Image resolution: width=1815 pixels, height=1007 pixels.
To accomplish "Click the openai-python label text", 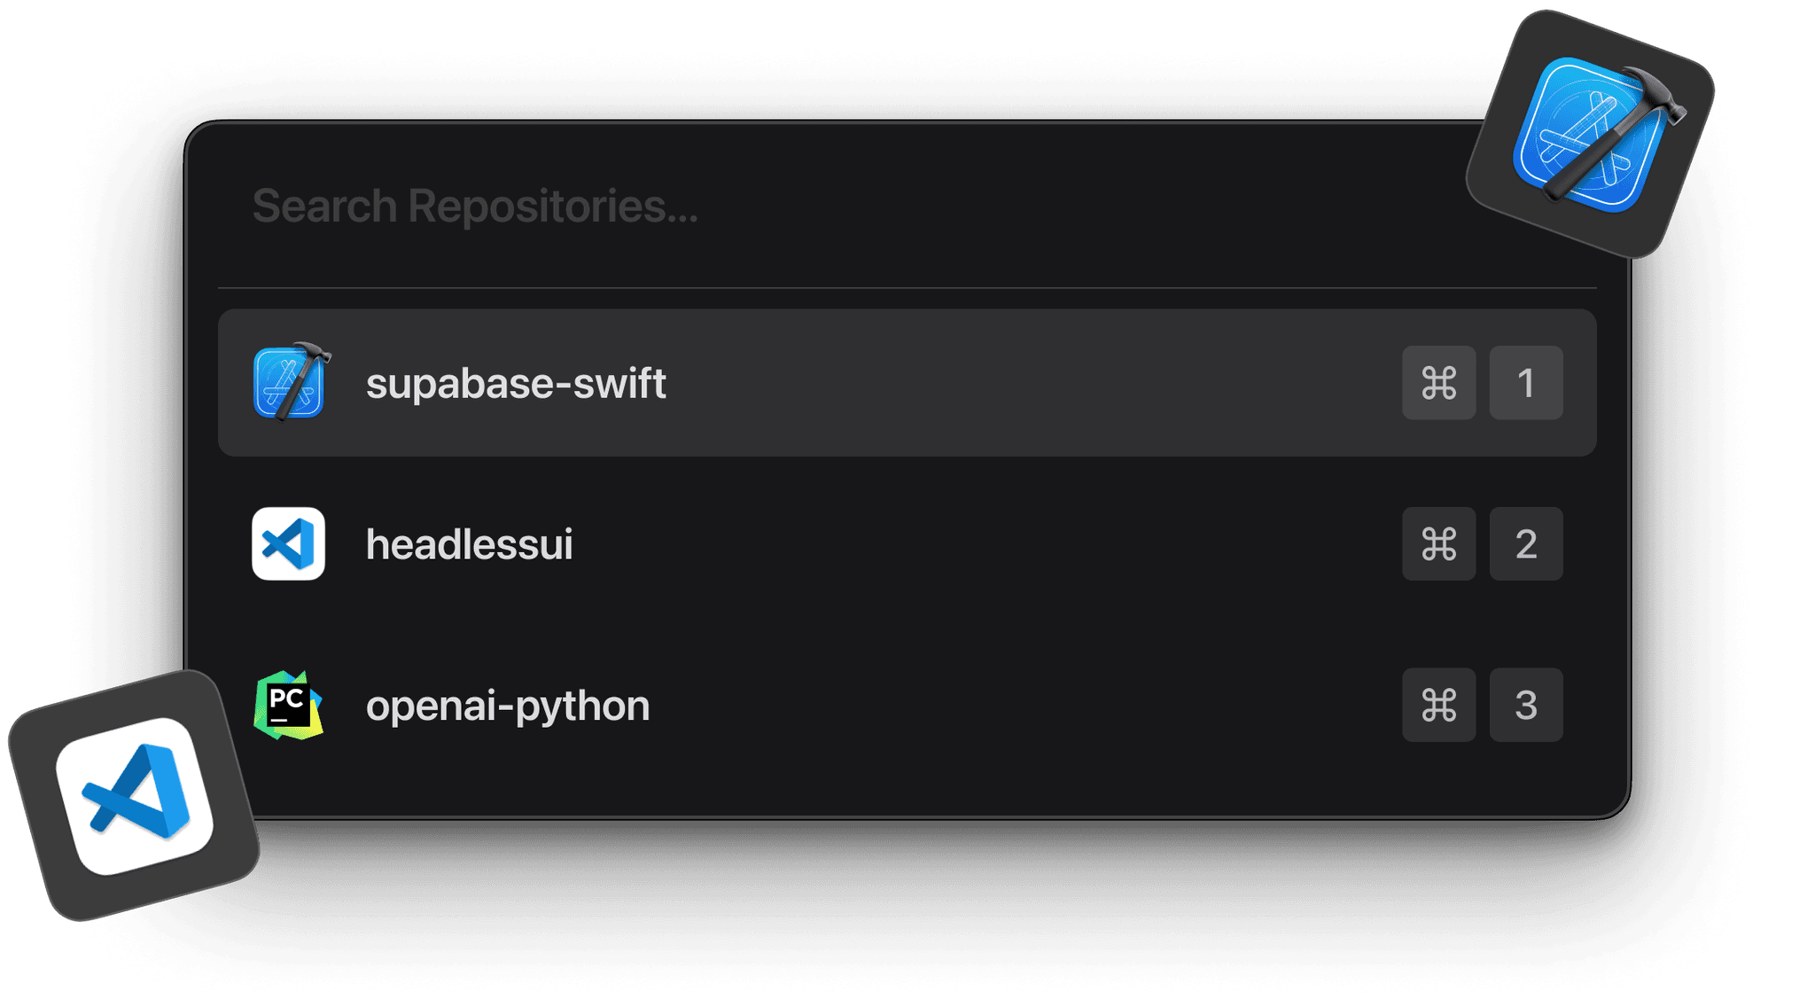I will tap(508, 705).
